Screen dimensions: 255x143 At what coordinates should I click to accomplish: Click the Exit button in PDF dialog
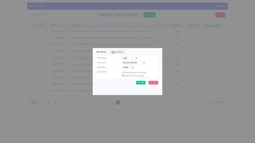(153, 83)
